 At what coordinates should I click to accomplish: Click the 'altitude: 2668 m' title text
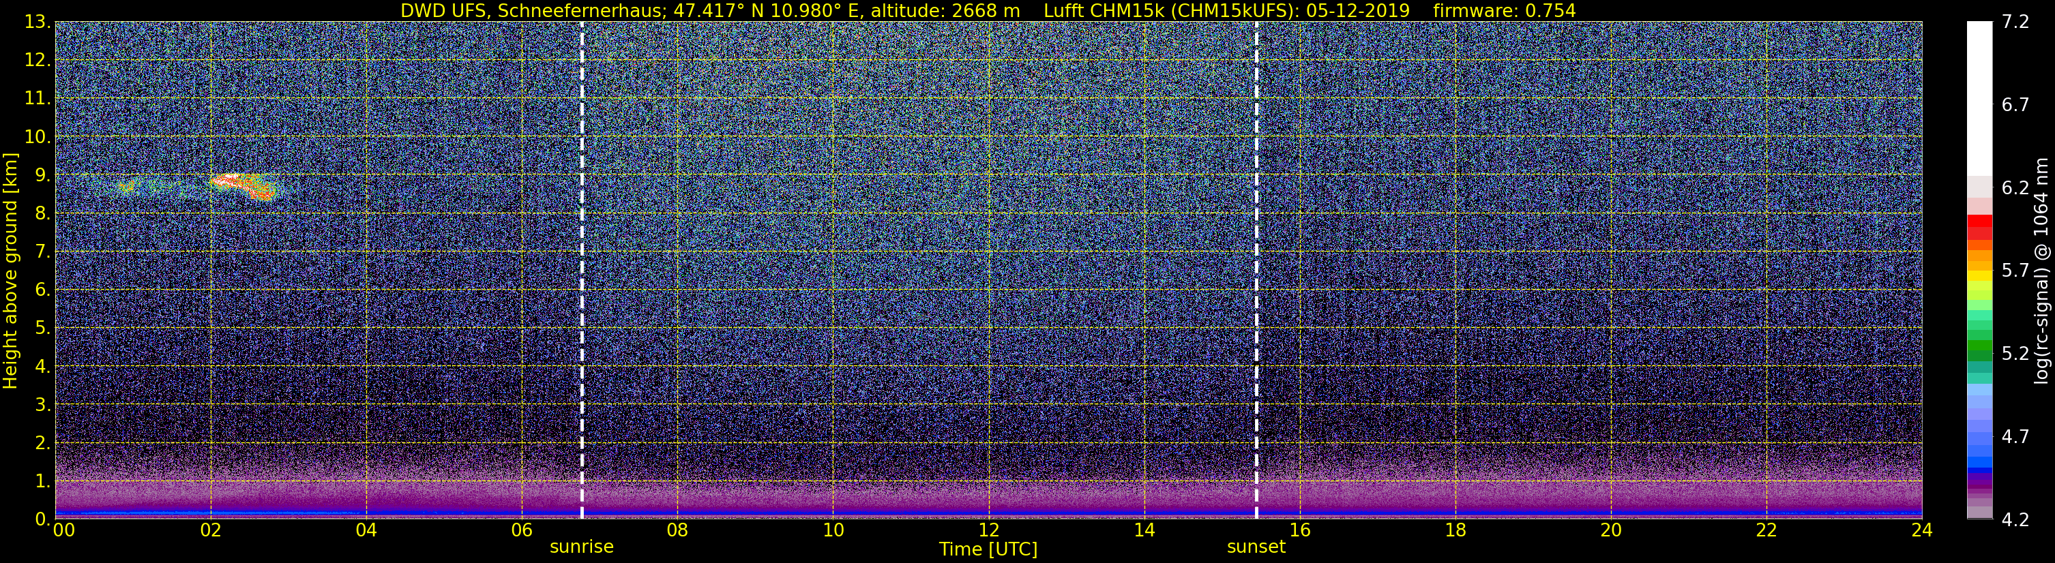pyautogui.click(x=945, y=10)
